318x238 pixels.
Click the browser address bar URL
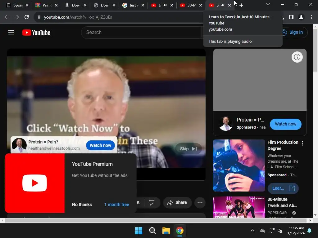coord(78,17)
